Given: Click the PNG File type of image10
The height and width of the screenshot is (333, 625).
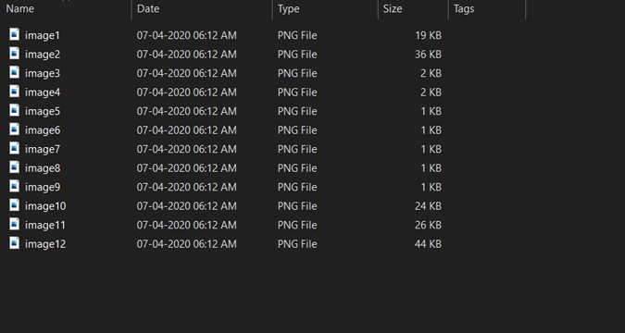Looking at the screenshot, I should tap(297, 206).
